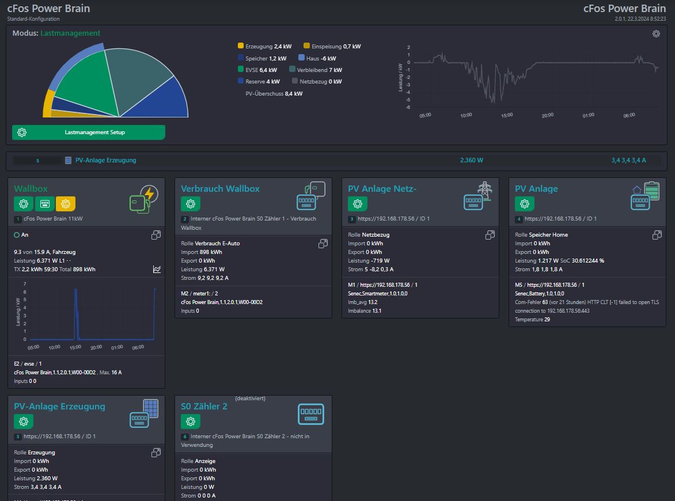Expand PV Anlage Netz- details window icon
675x501 pixels.
(x=490, y=235)
